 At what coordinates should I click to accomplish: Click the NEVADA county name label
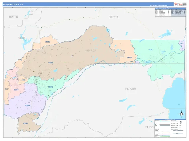pyautogui.click(x=91, y=51)
